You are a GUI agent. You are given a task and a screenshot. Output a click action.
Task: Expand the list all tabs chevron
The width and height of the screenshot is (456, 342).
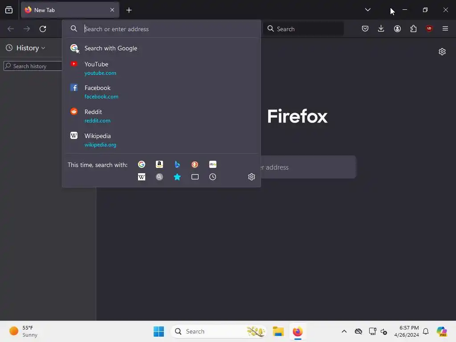367,10
